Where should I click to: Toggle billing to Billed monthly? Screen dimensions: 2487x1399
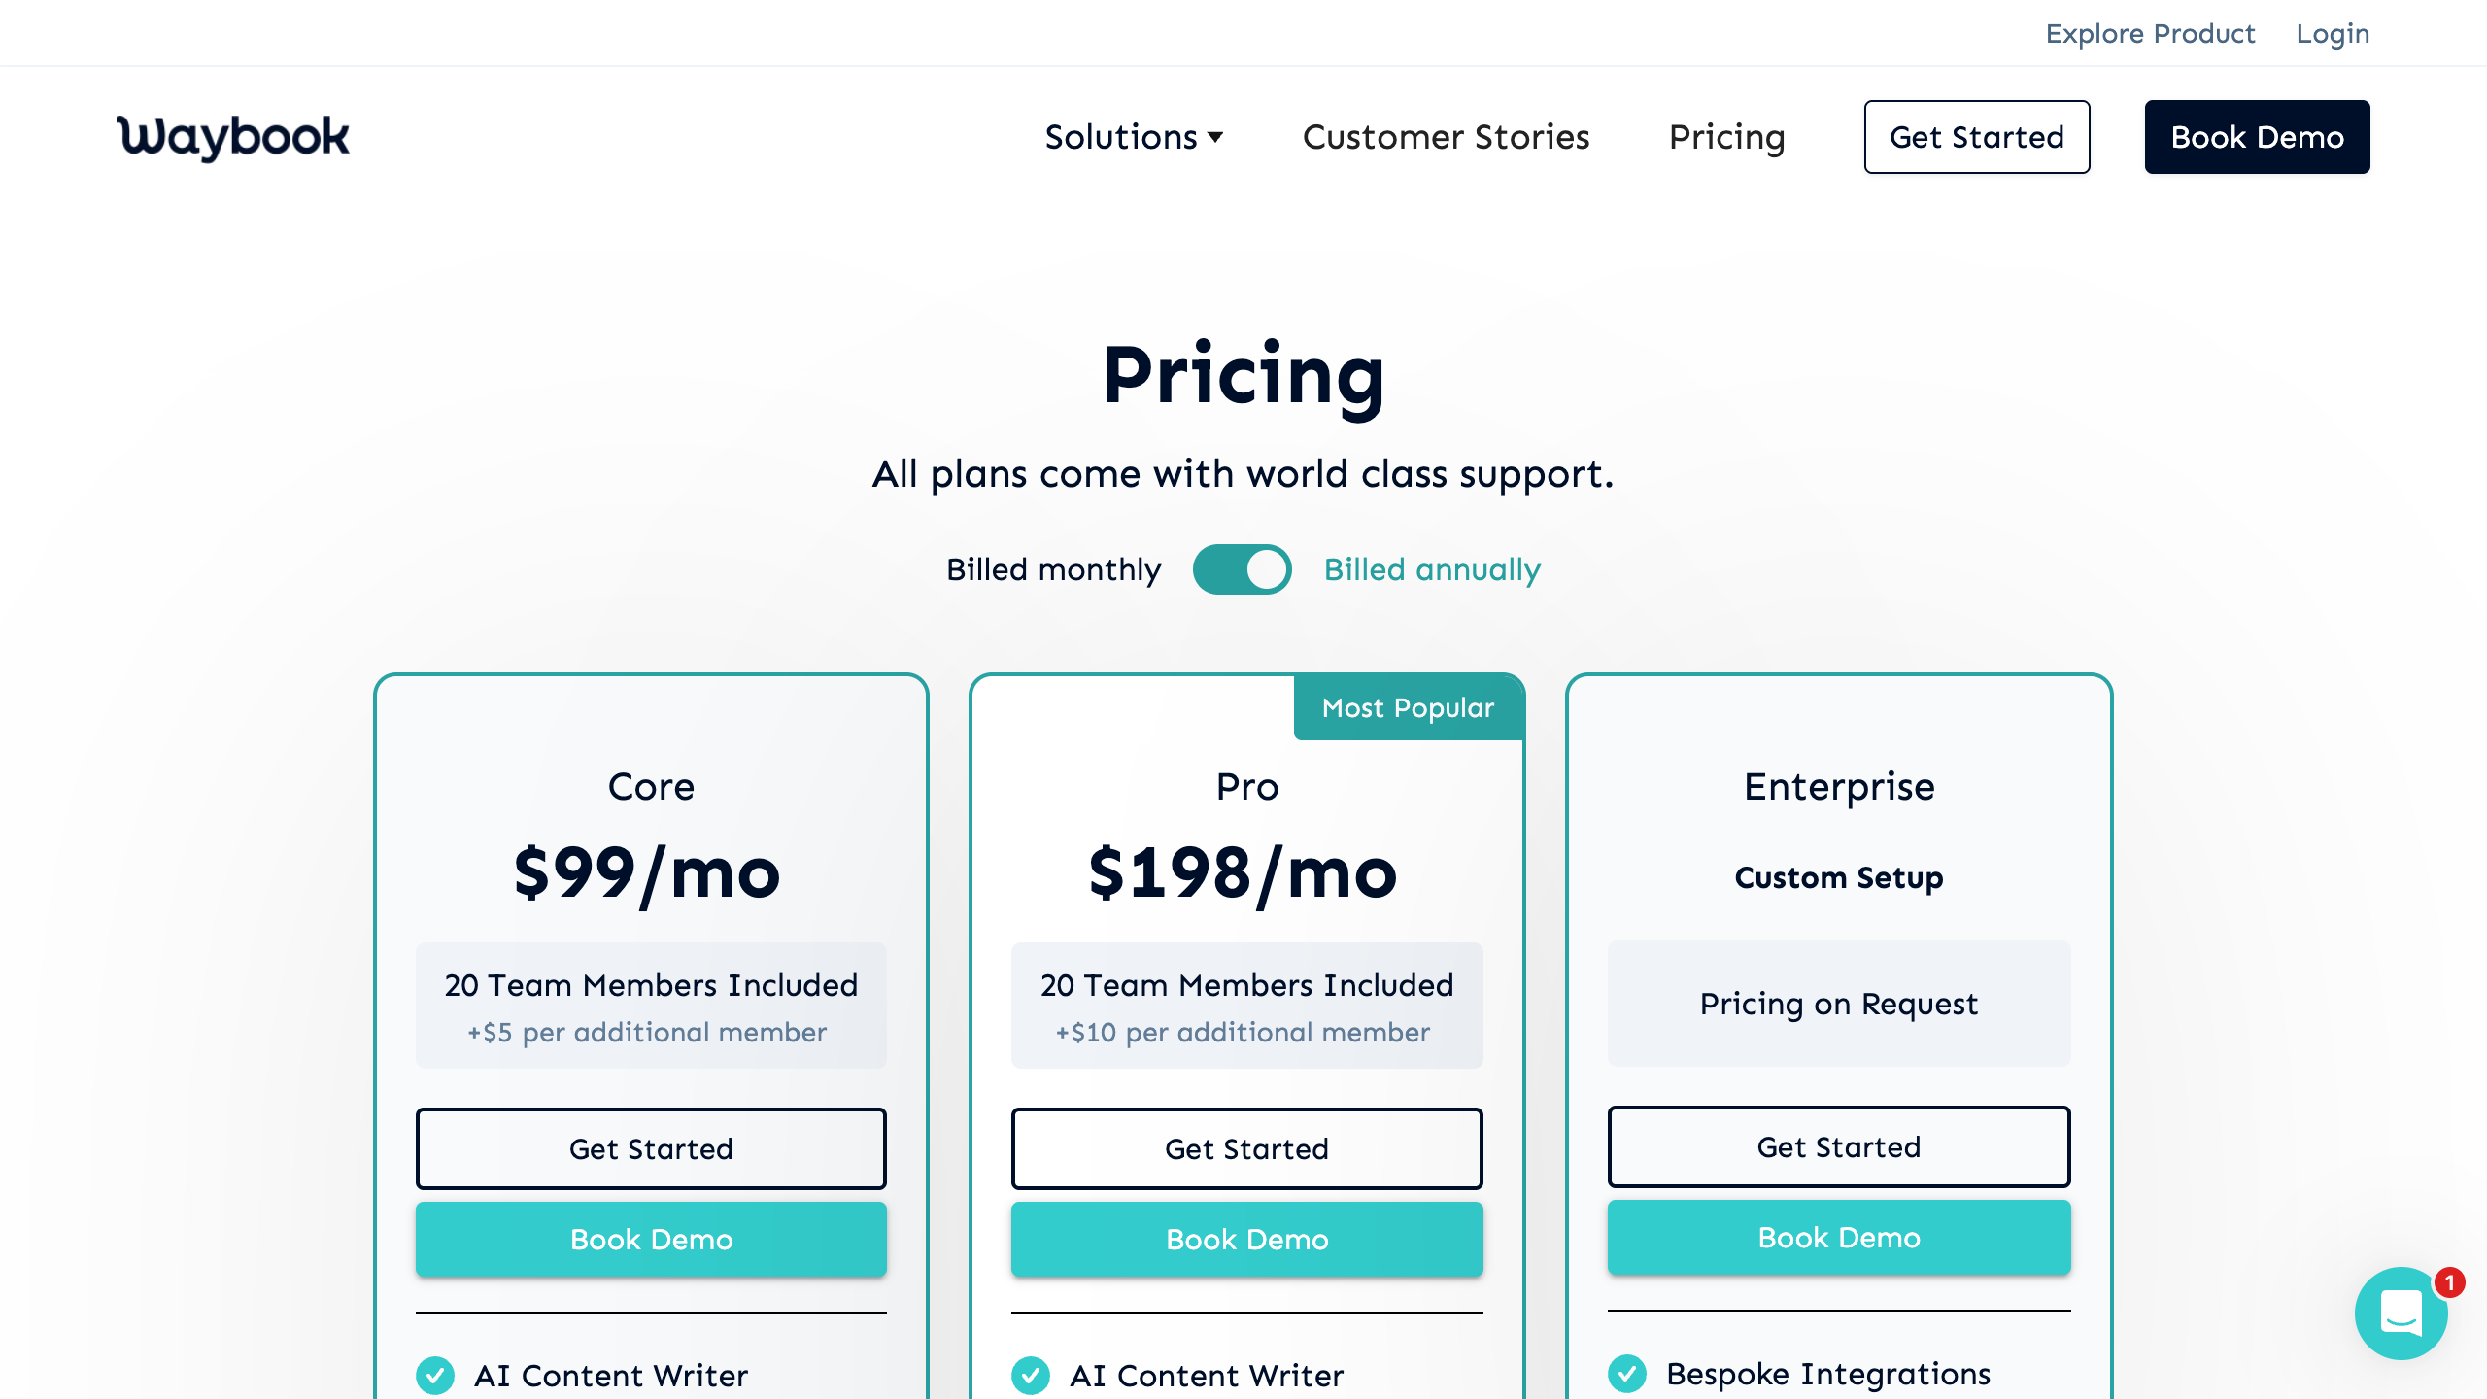pyautogui.click(x=1053, y=569)
